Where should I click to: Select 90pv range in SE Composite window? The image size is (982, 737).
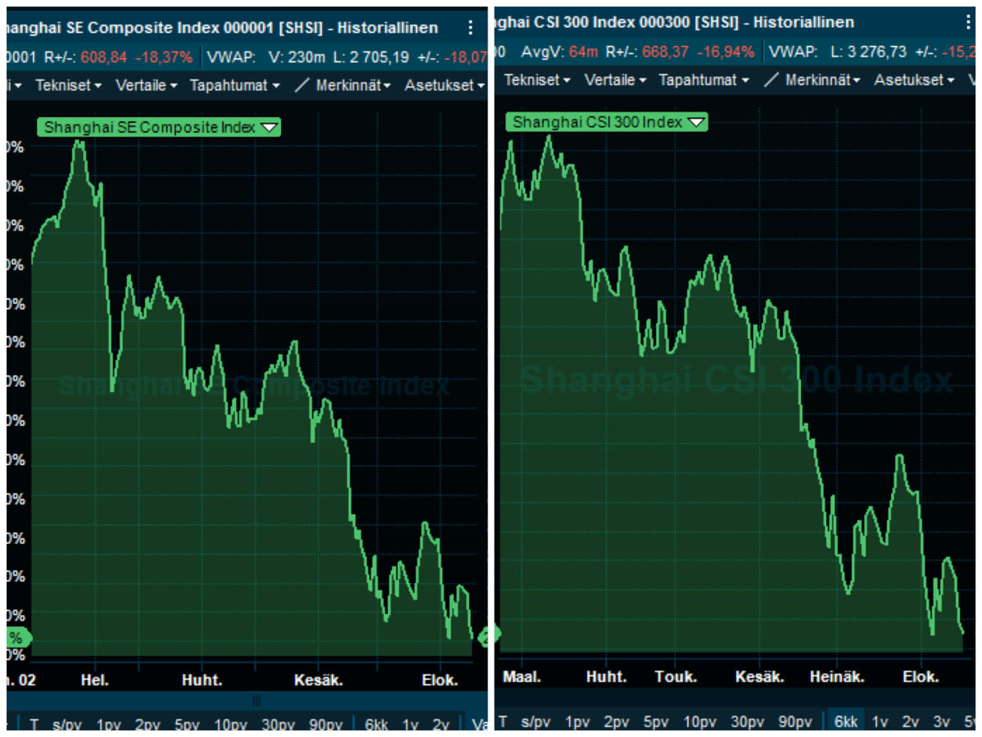pyautogui.click(x=326, y=725)
